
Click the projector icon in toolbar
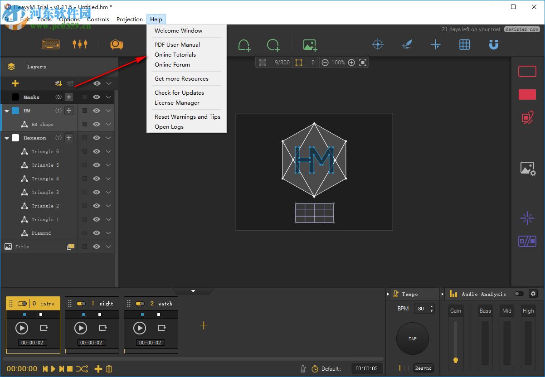coord(117,44)
